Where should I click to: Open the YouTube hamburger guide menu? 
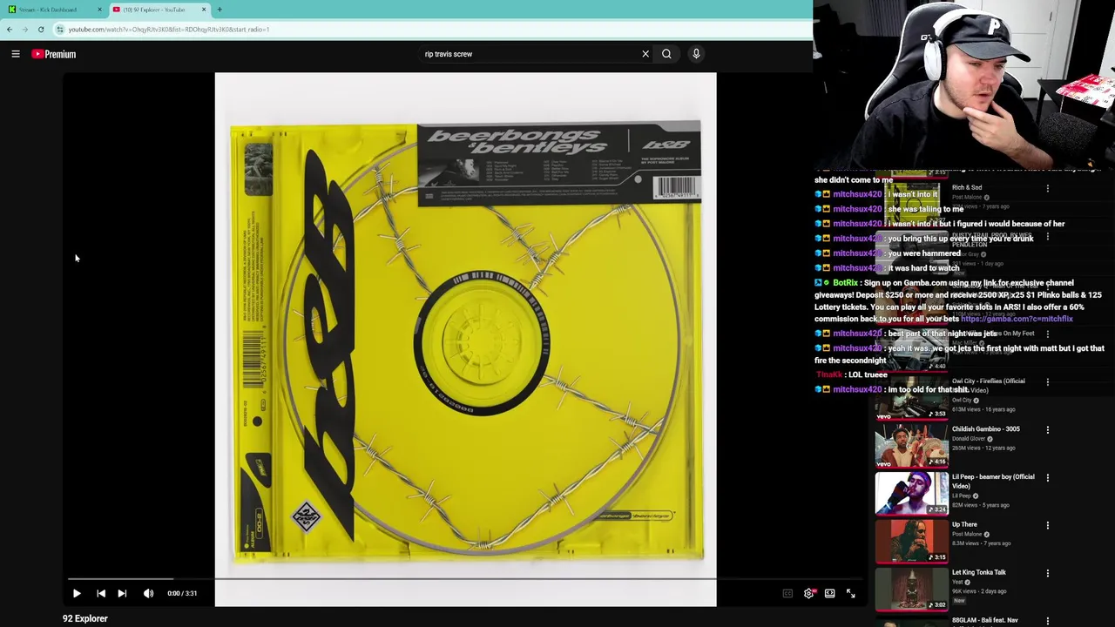pyautogui.click(x=16, y=54)
